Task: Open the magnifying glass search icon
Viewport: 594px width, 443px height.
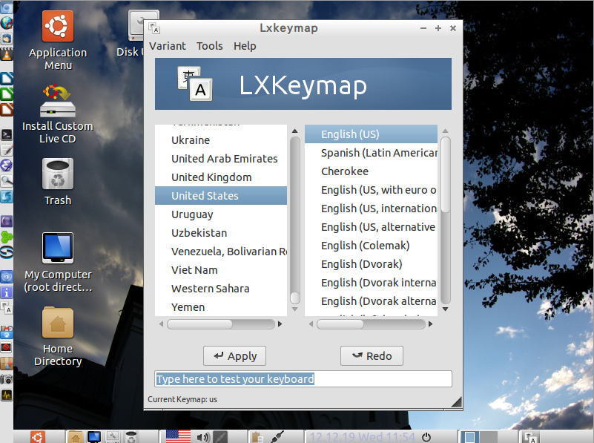Action: [7, 181]
